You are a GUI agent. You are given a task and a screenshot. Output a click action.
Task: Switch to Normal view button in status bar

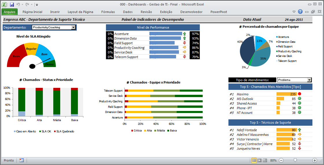point(254,160)
